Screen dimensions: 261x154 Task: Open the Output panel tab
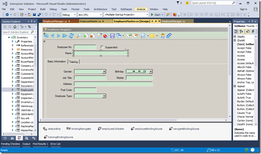click(26, 144)
